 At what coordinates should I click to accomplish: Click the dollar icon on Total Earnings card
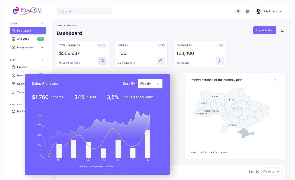(102, 61)
